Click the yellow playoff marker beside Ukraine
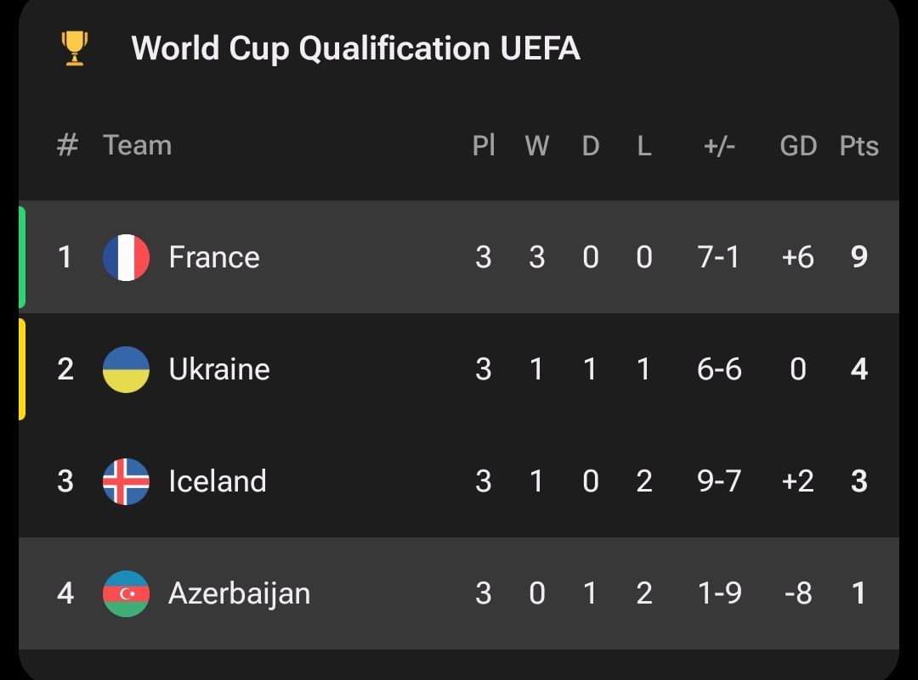The width and height of the screenshot is (918, 680). point(22,369)
